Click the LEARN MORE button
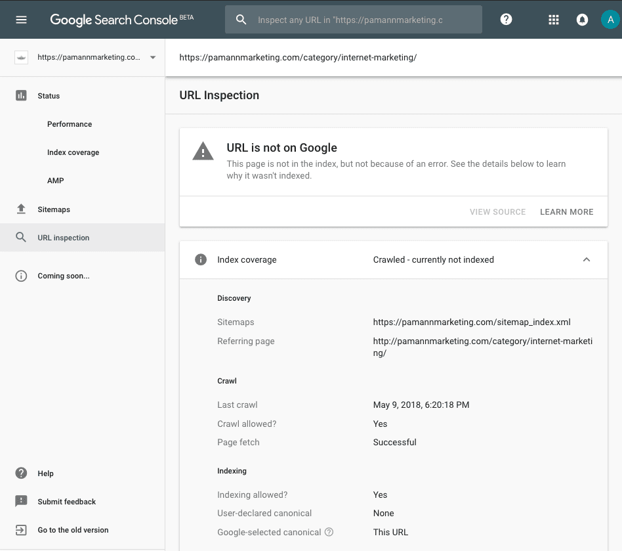This screenshot has width=622, height=551. coord(566,212)
